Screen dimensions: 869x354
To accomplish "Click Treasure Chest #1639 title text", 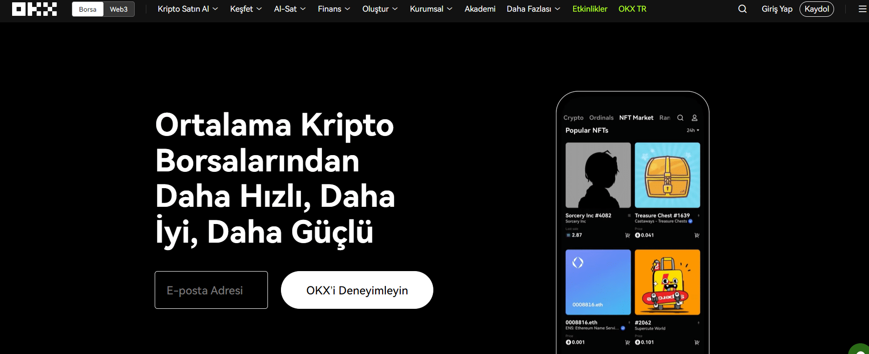I will click(x=662, y=216).
